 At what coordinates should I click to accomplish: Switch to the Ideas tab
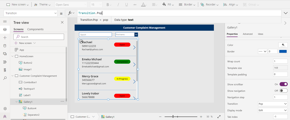(260, 34)
